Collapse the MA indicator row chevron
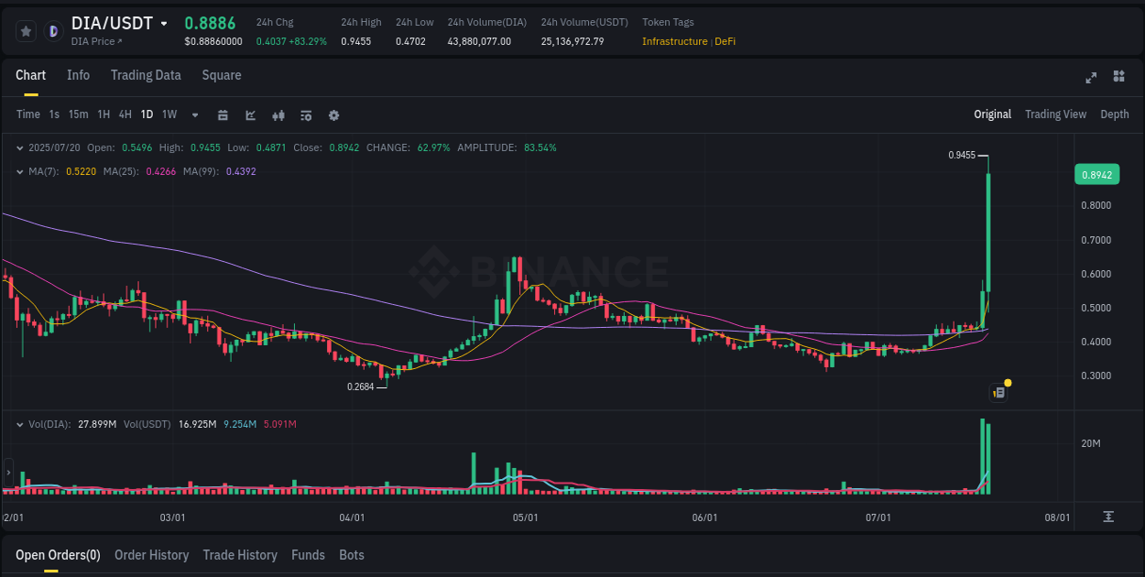1145x577 pixels. [20, 170]
